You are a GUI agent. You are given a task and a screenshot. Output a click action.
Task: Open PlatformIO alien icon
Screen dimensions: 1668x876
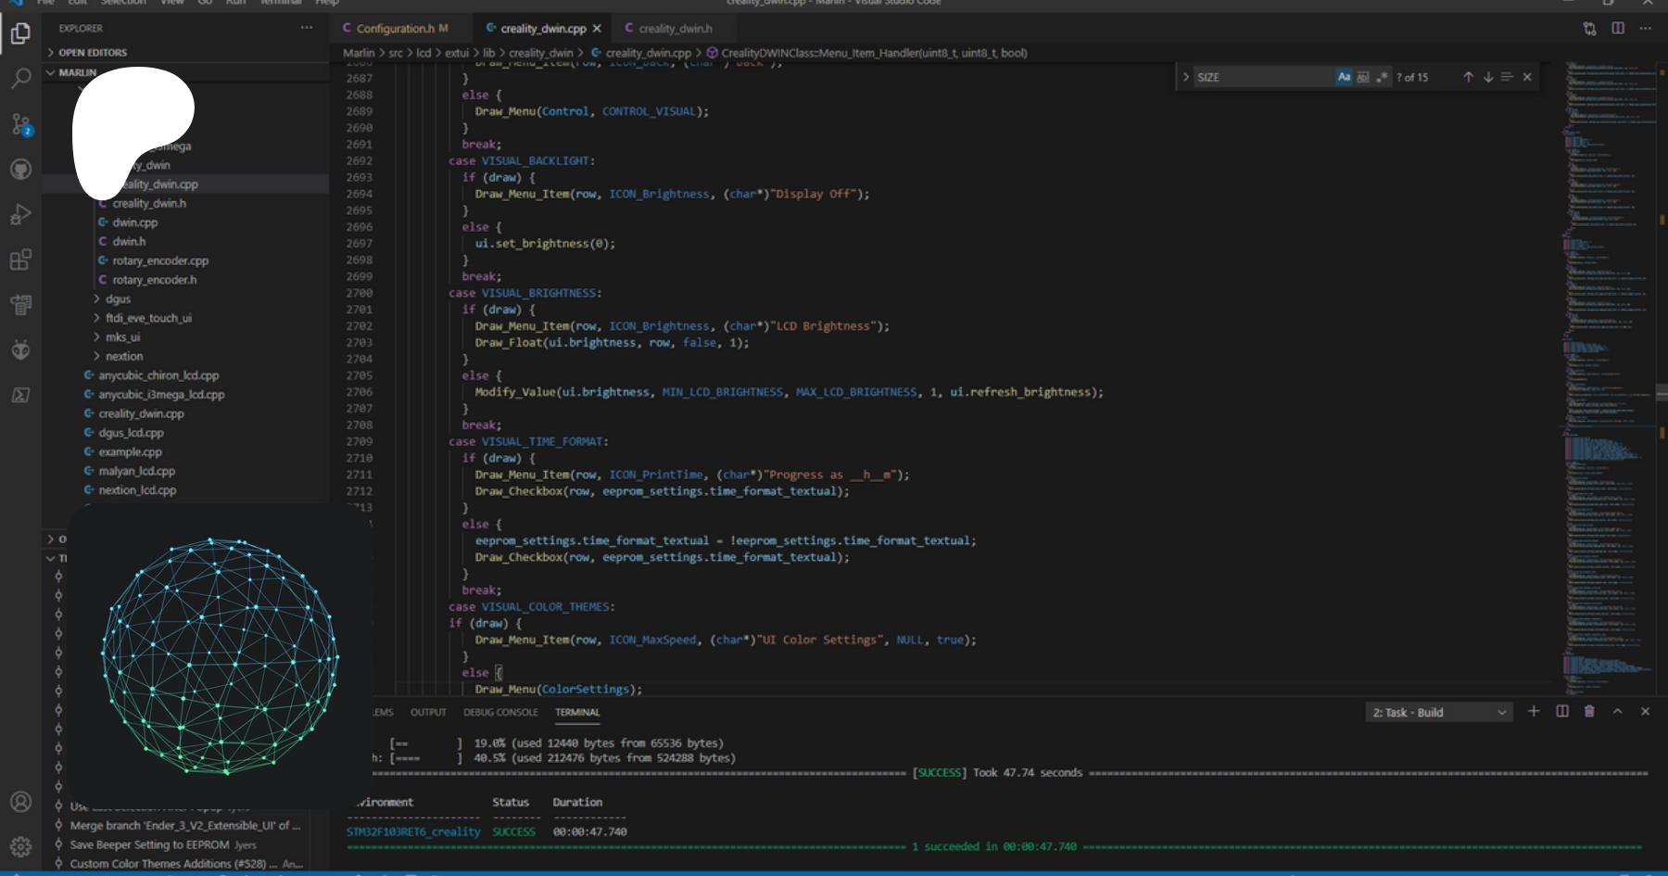[x=20, y=349]
